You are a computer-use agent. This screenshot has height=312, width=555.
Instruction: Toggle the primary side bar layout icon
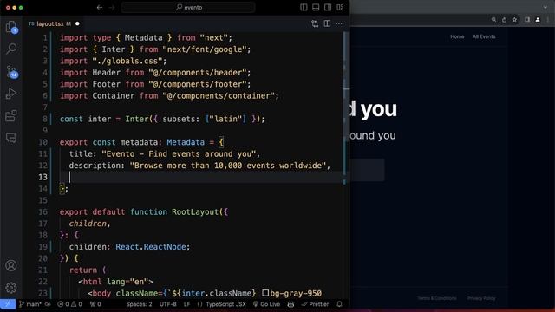[304, 8]
